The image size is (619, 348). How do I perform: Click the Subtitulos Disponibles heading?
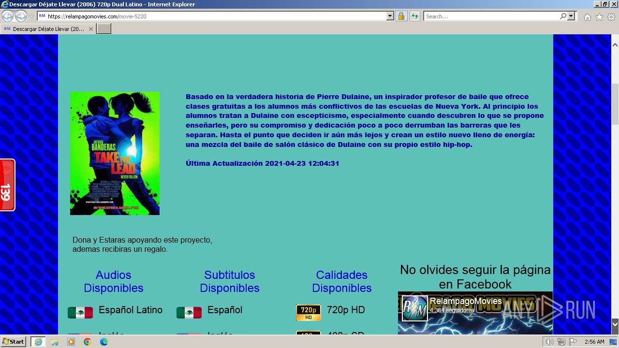(x=230, y=281)
